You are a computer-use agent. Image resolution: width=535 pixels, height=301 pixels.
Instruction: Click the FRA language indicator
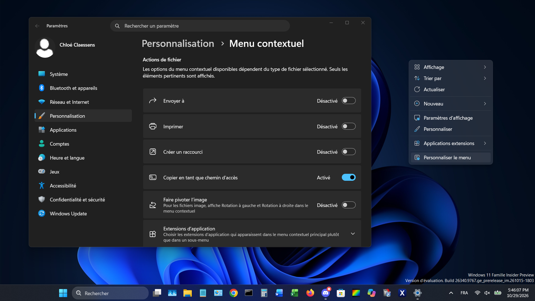click(x=464, y=293)
